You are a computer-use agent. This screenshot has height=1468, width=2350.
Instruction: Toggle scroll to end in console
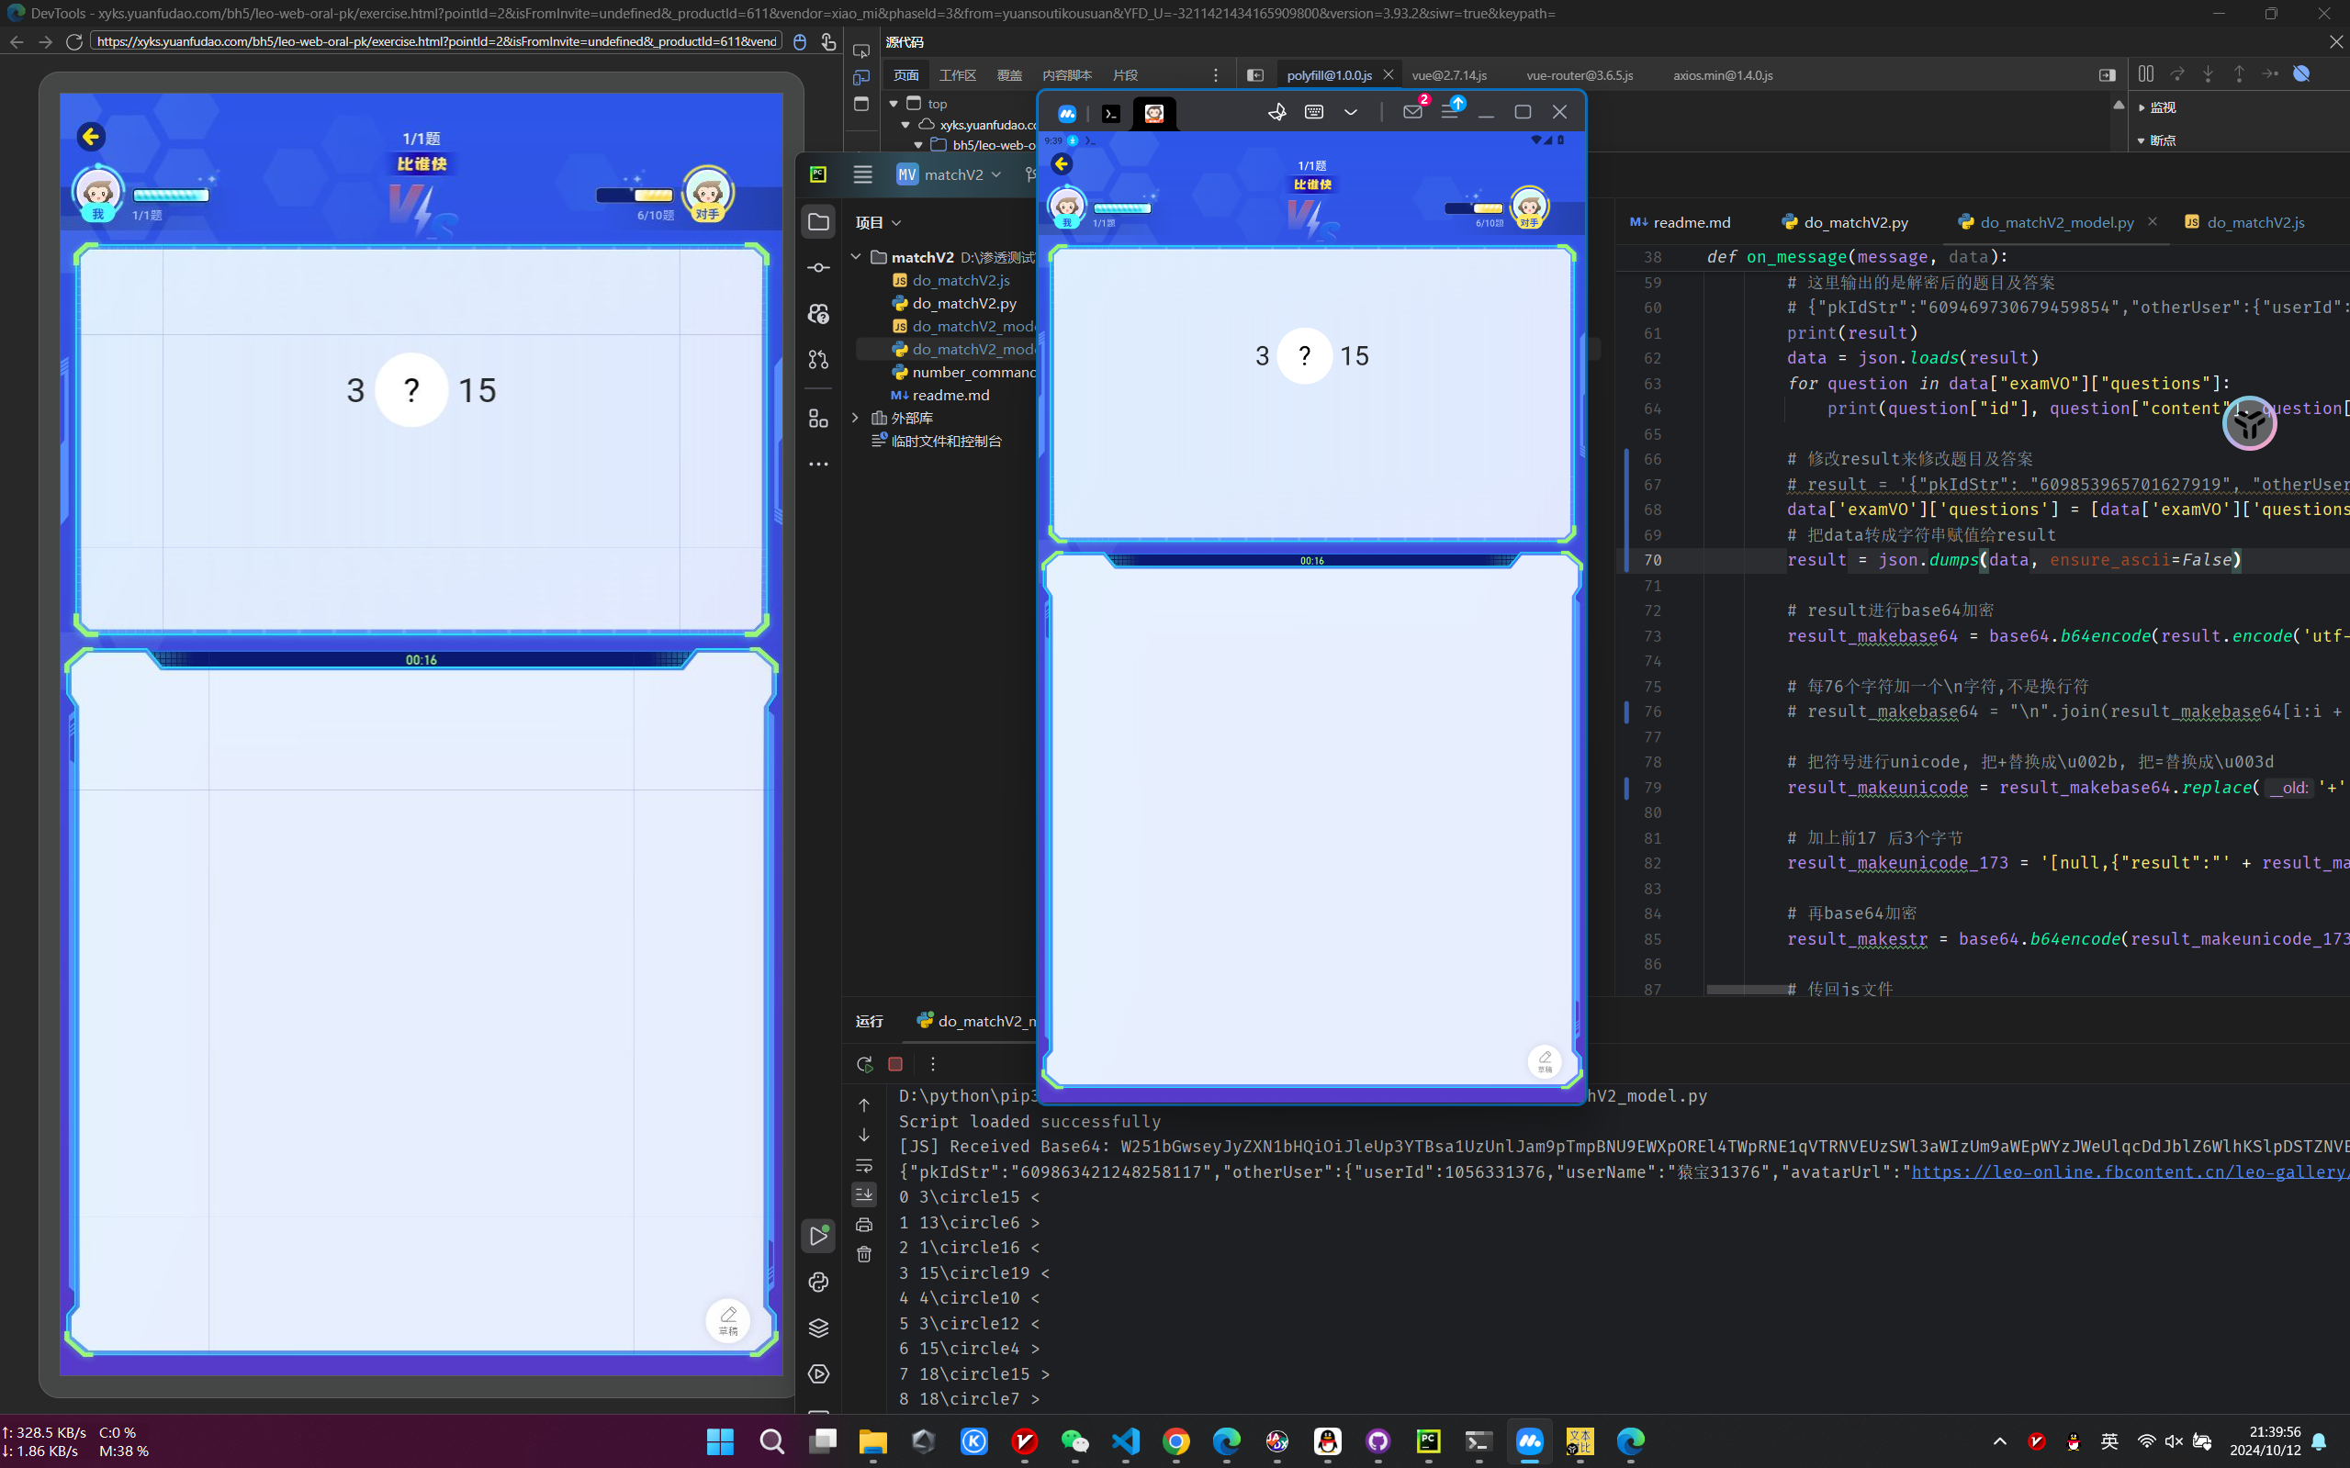(x=864, y=1194)
